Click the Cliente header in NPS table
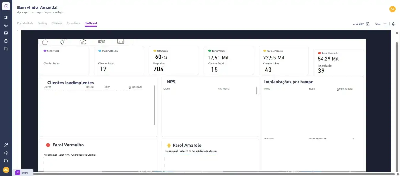Screen dimensions: 400x176 (167, 89)
